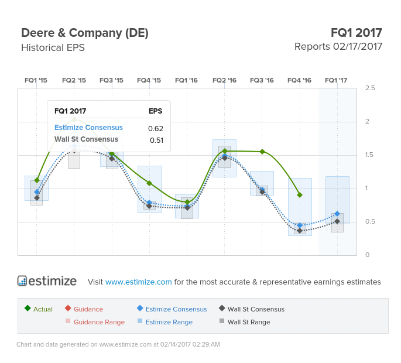Click the green Actual legend diamond

point(28,308)
